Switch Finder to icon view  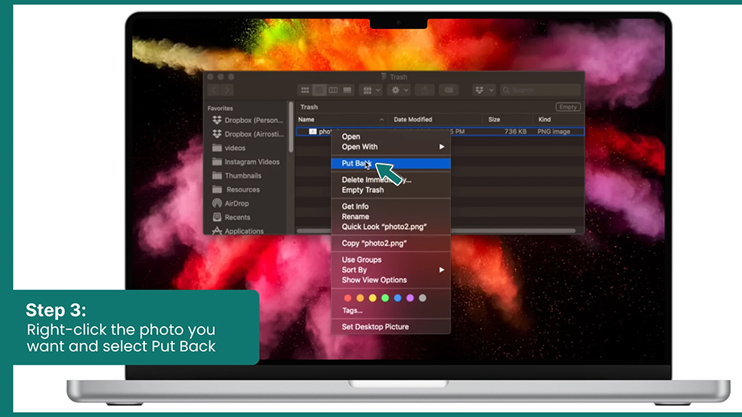coord(305,90)
